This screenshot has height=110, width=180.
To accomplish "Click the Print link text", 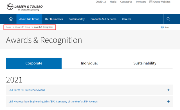I will click(167, 27).
